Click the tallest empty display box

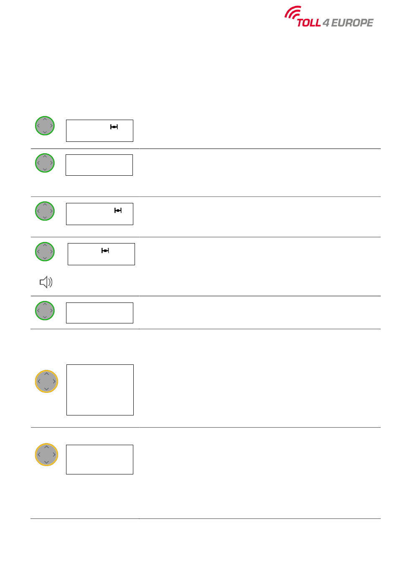coord(100,390)
